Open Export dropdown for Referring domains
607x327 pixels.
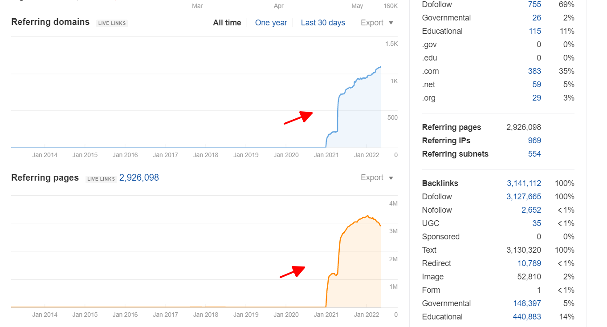377,23
